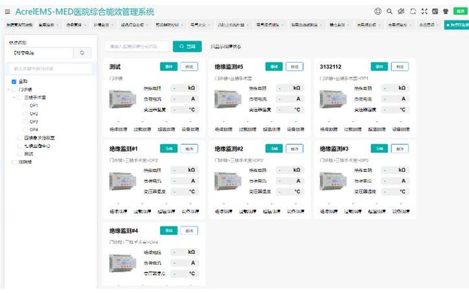This screenshot has width=469, height=293.
Task: Click the tree keyword filter input
Action: tap(50, 69)
